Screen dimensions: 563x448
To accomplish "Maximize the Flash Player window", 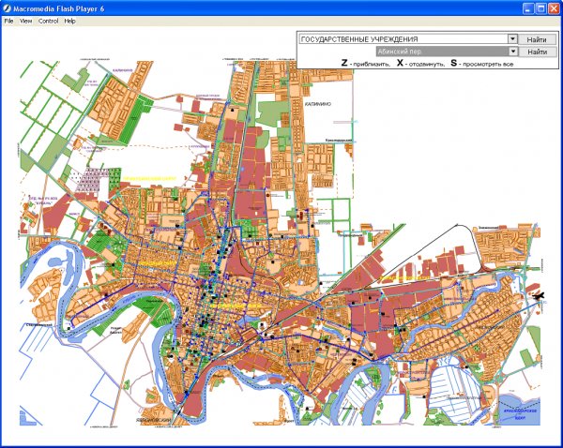I will 540,8.
